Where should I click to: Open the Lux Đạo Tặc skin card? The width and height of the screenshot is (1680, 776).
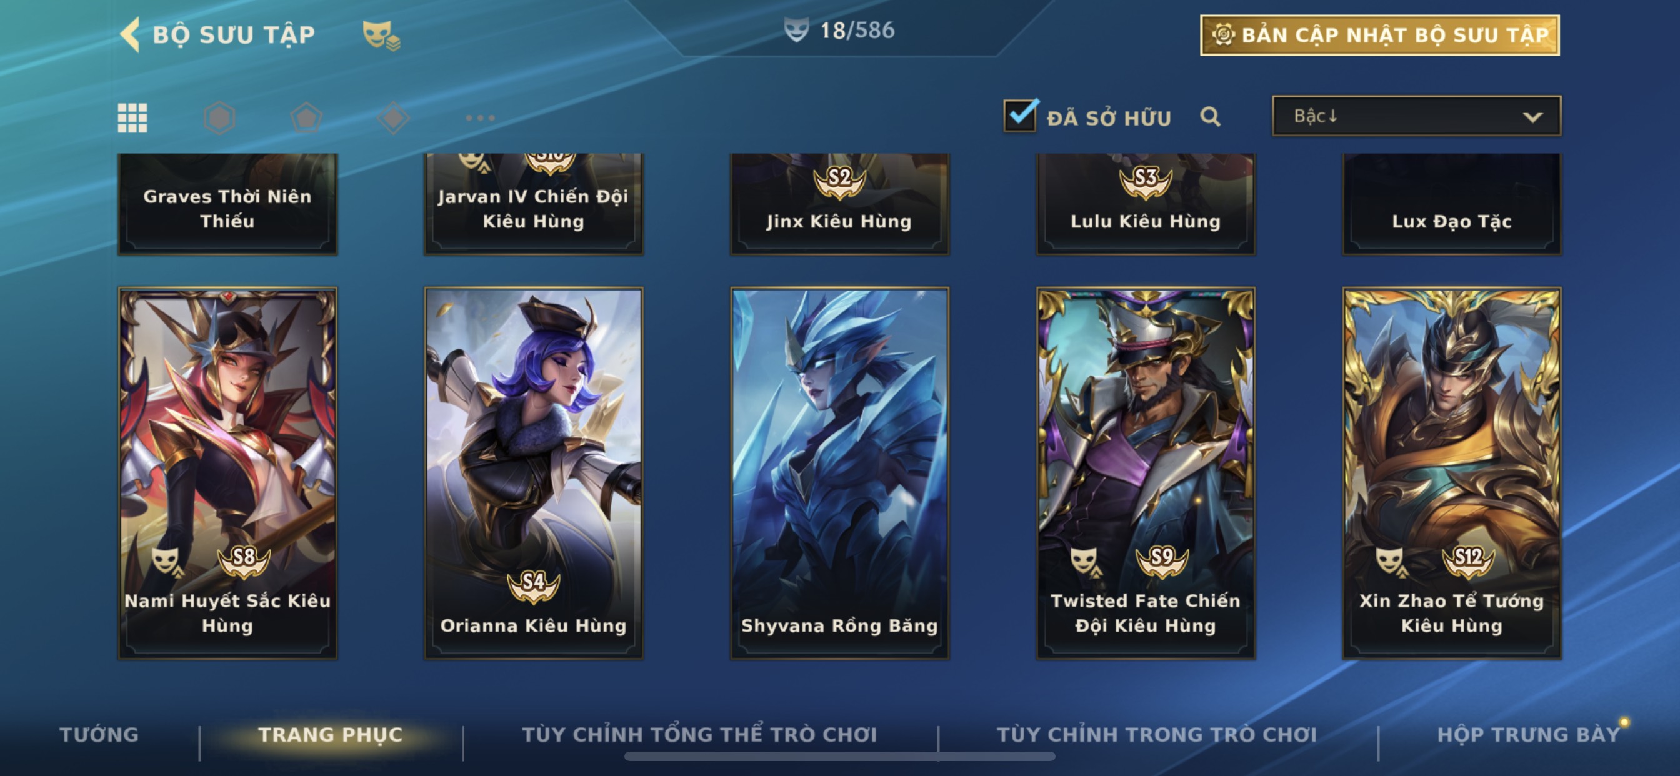pos(1452,204)
